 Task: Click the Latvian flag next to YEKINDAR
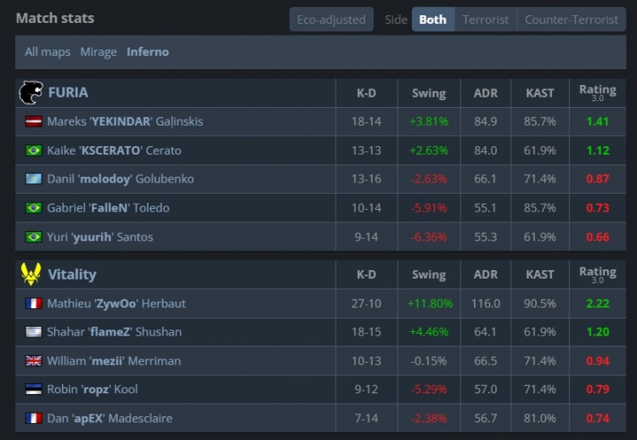pos(34,121)
